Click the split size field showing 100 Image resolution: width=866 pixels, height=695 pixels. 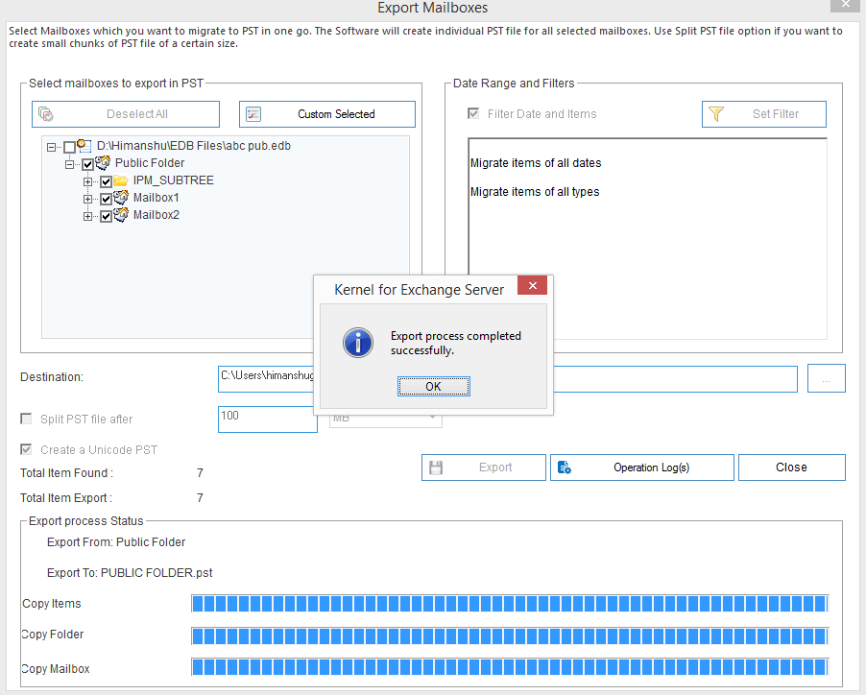tap(267, 419)
